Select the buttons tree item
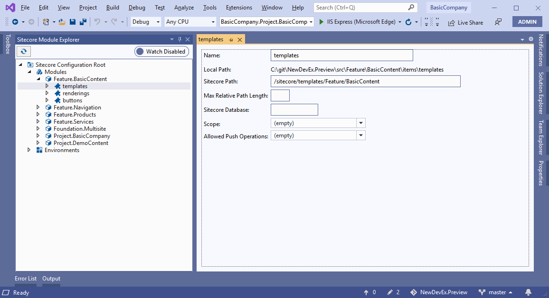549x298 pixels. pyautogui.click(x=72, y=100)
